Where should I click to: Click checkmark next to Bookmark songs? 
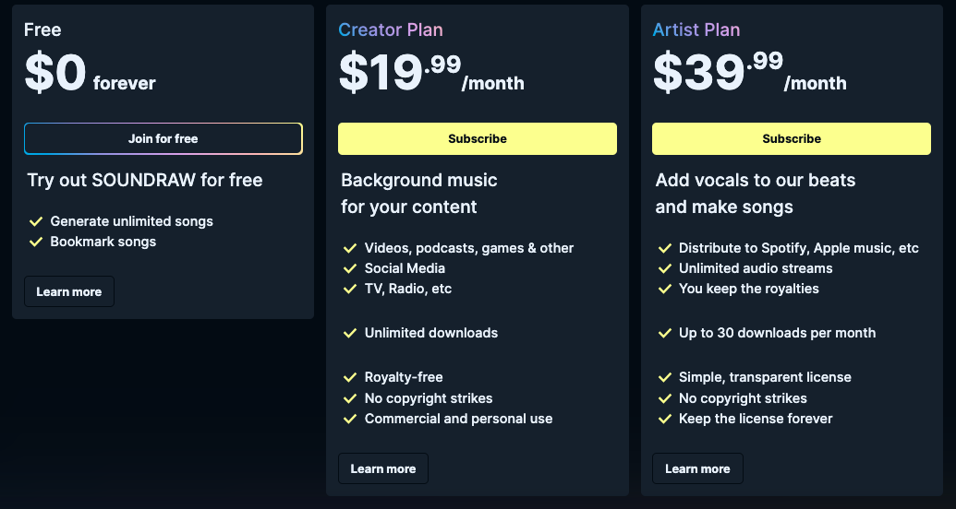(x=36, y=242)
